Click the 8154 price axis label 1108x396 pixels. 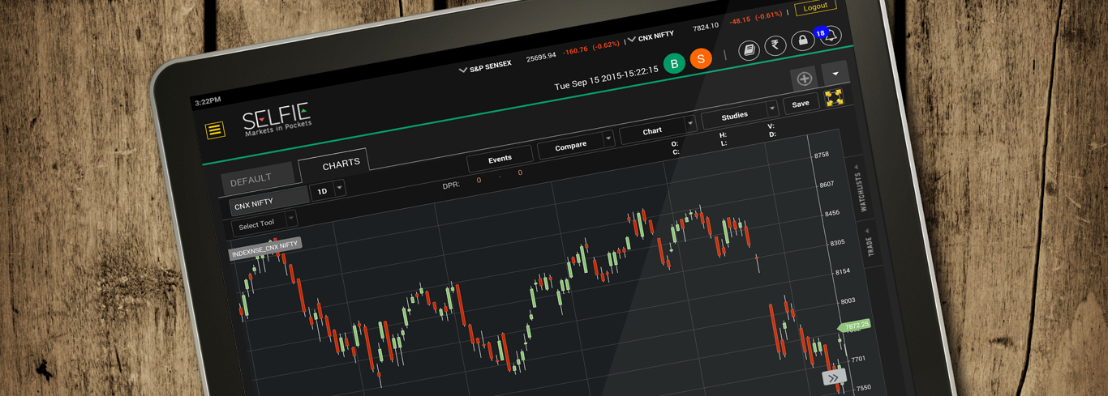pos(842,271)
